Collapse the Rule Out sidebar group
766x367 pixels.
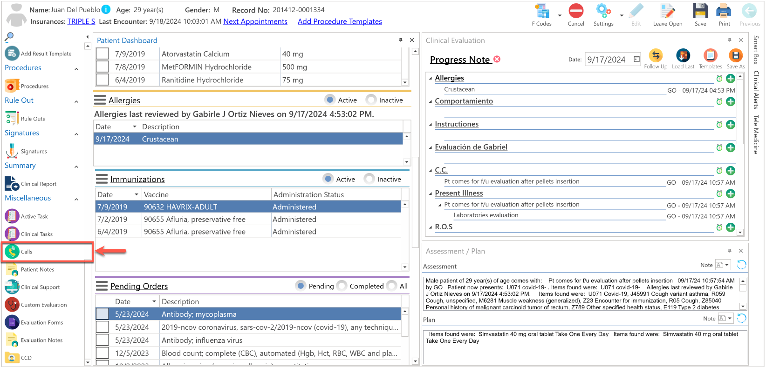coord(76,101)
